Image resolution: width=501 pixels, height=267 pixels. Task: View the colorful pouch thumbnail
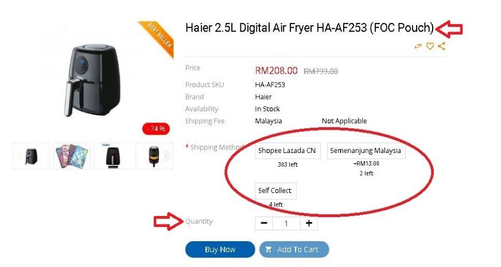click(x=72, y=156)
